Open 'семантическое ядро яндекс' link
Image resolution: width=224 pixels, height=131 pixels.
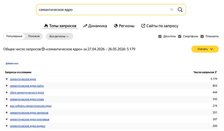tap(28, 126)
